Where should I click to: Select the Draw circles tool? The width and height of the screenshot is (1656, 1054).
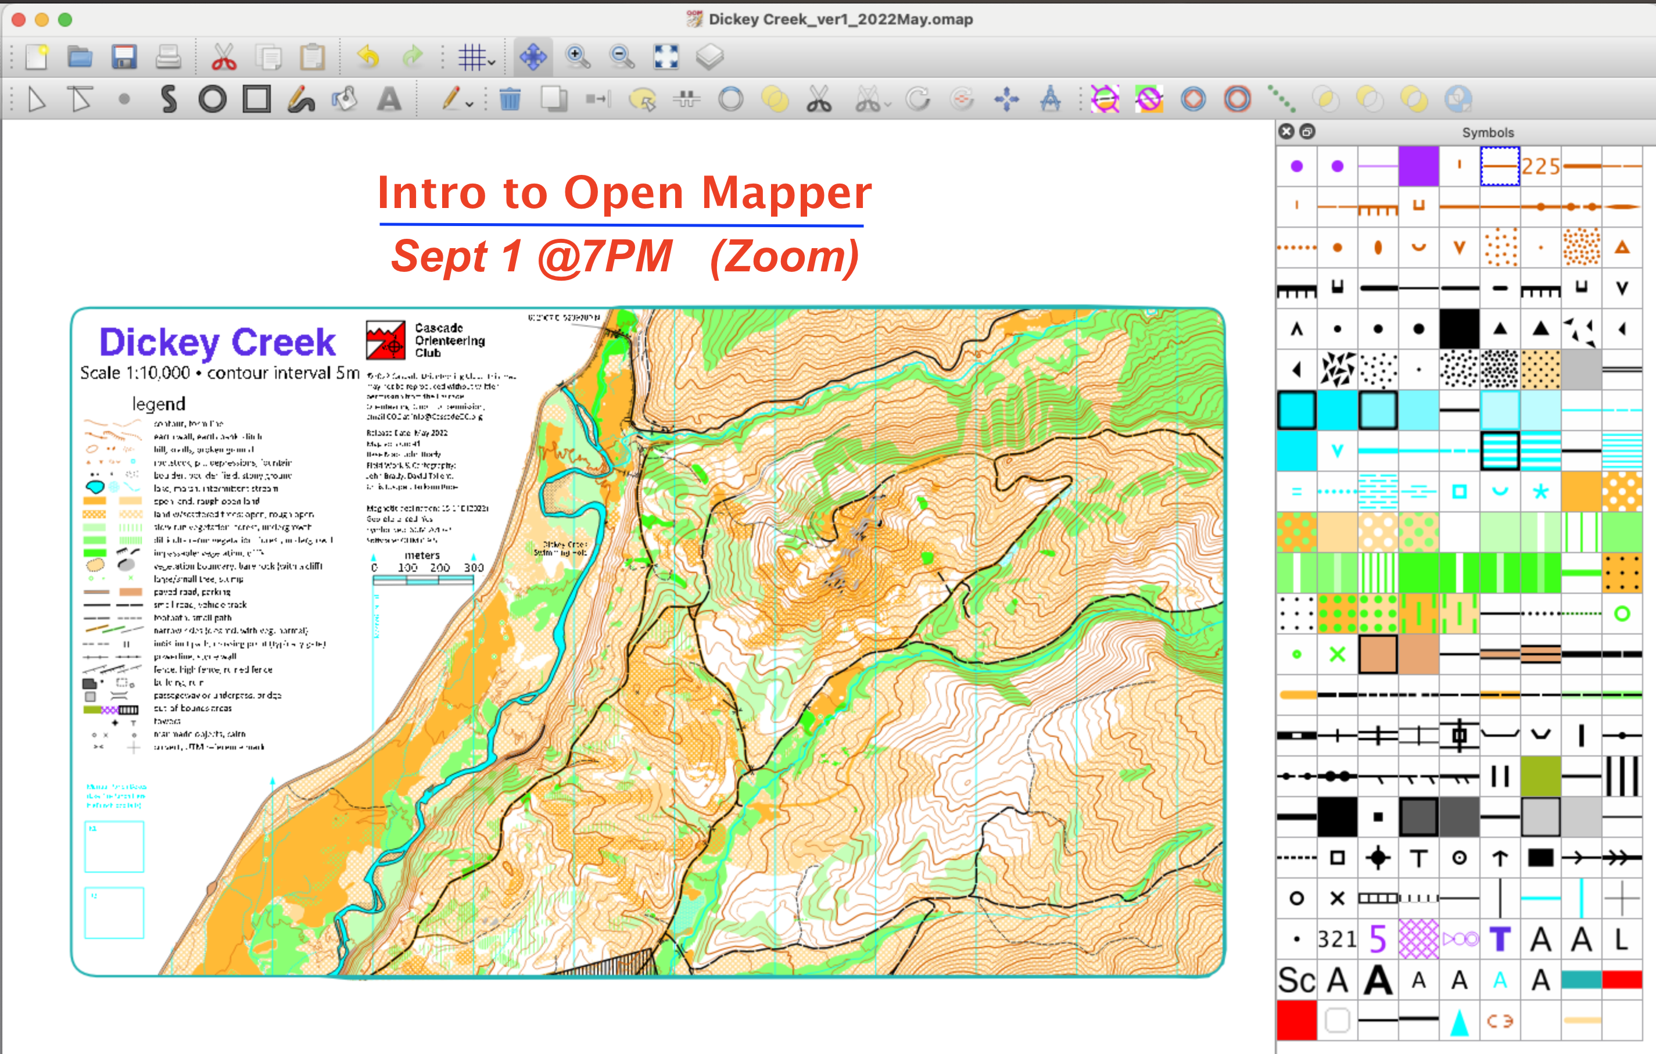[x=213, y=100]
